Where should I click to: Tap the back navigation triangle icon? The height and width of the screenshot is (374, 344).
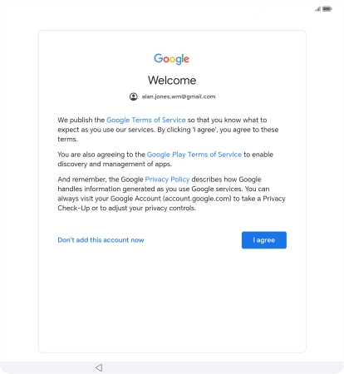point(99,367)
